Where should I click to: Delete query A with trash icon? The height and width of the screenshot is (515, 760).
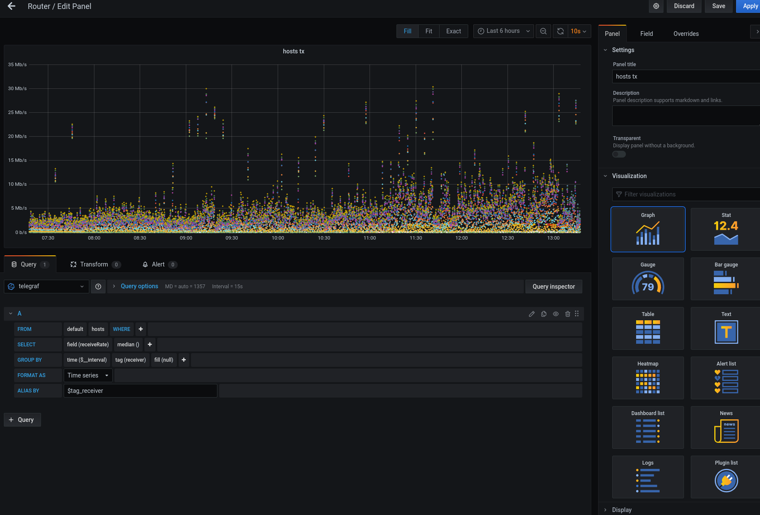click(567, 314)
